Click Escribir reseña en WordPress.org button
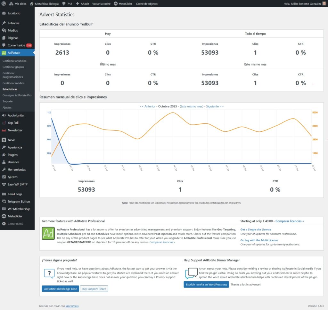The image size is (328, 310). [x=206, y=284]
